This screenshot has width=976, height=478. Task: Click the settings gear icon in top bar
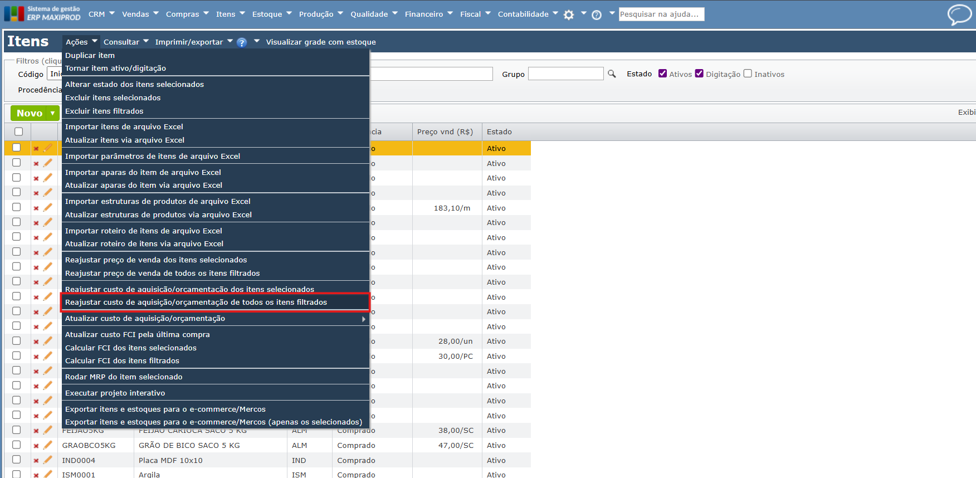(x=568, y=14)
